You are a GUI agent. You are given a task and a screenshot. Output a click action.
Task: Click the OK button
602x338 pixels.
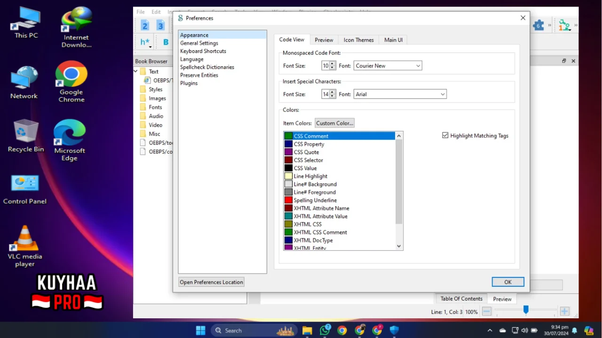[x=508, y=282]
